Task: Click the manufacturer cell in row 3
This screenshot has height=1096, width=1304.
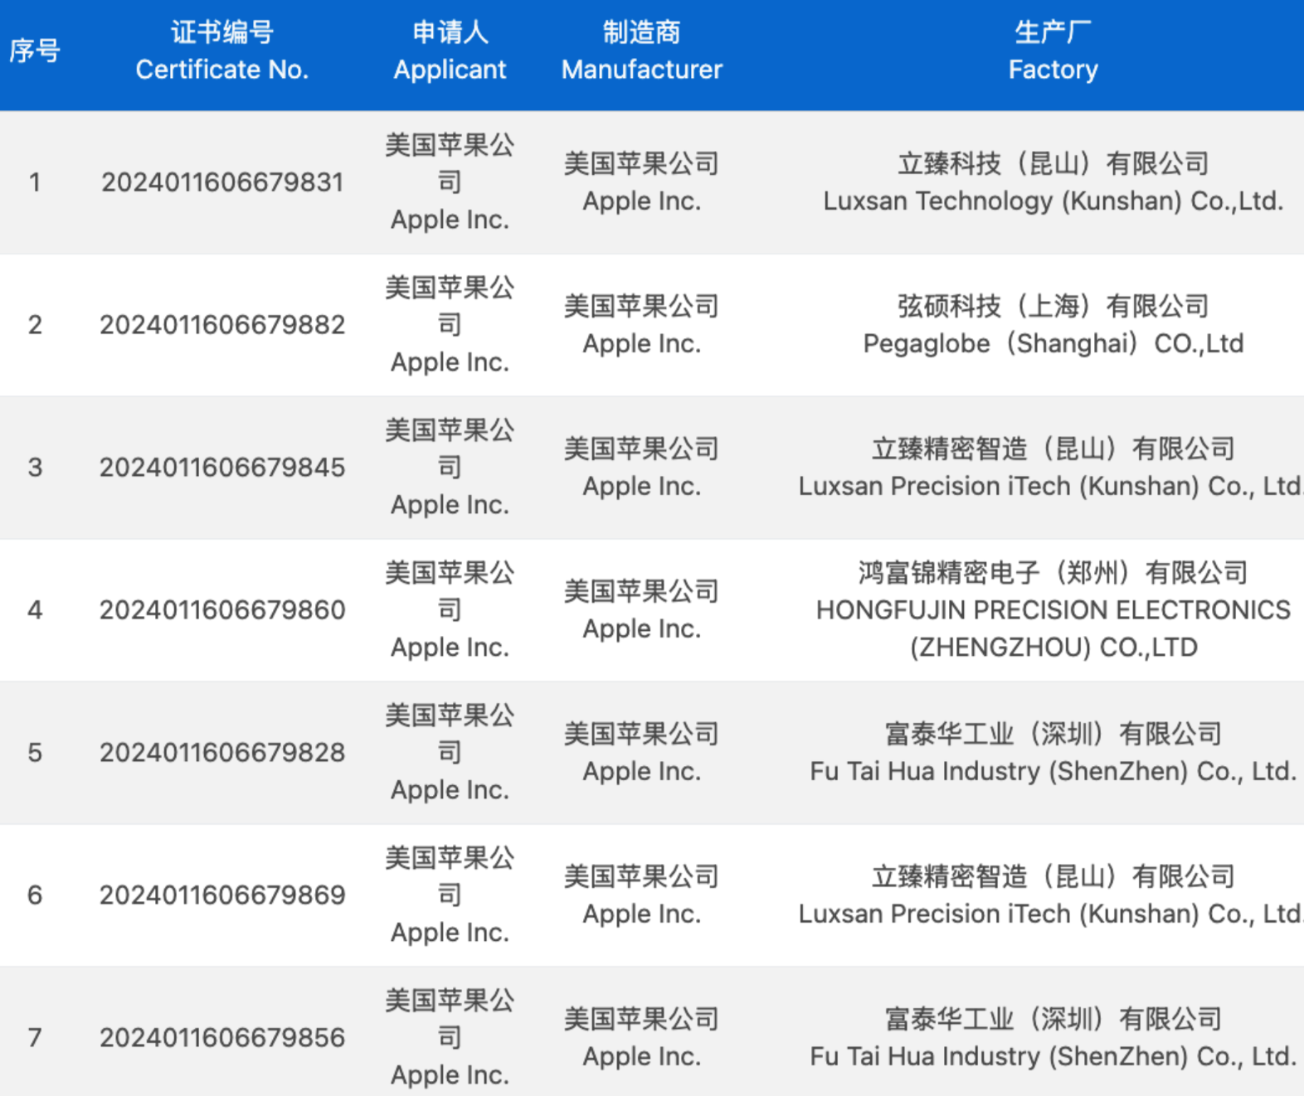Action: pyautogui.click(x=642, y=468)
